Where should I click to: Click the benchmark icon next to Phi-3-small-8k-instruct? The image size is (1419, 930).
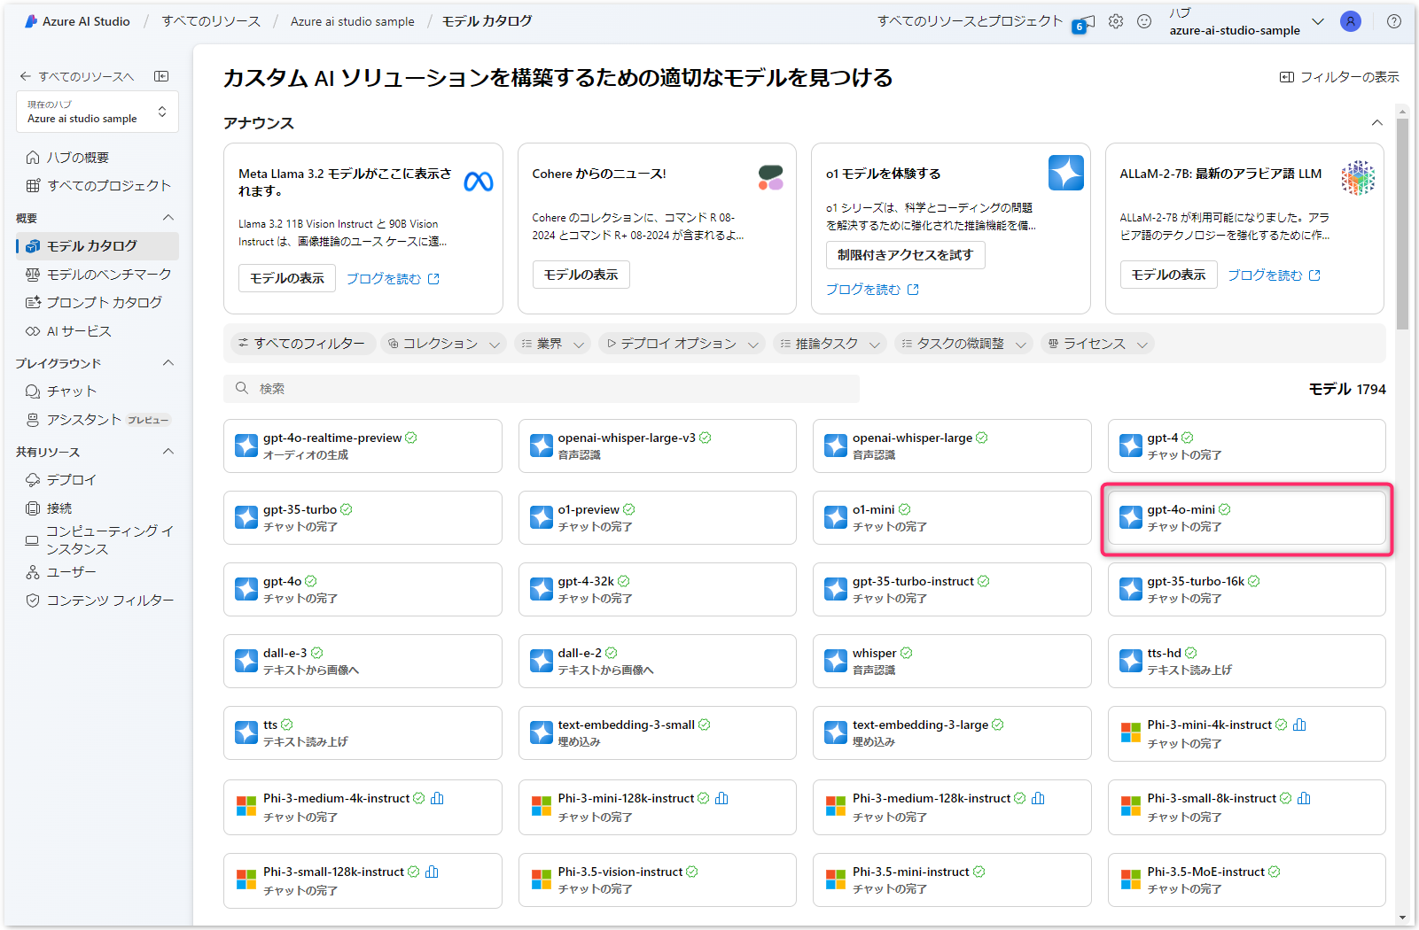[1304, 798]
